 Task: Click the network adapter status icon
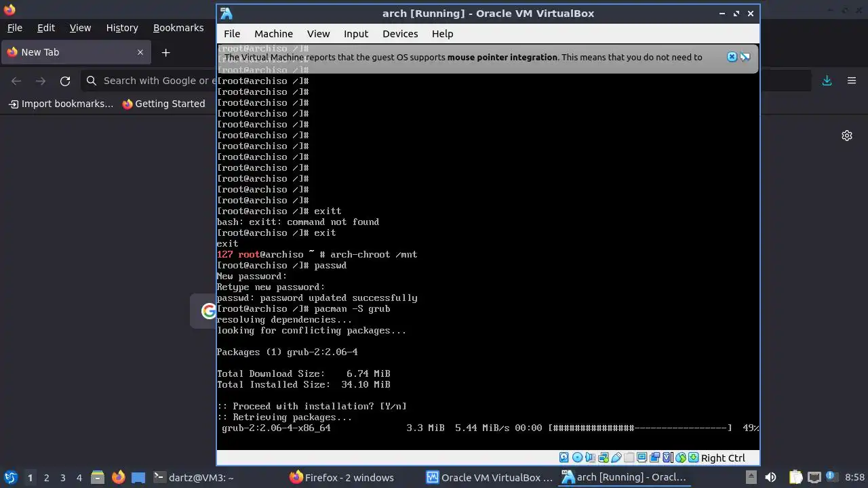pyautogui.click(x=604, y=457)
